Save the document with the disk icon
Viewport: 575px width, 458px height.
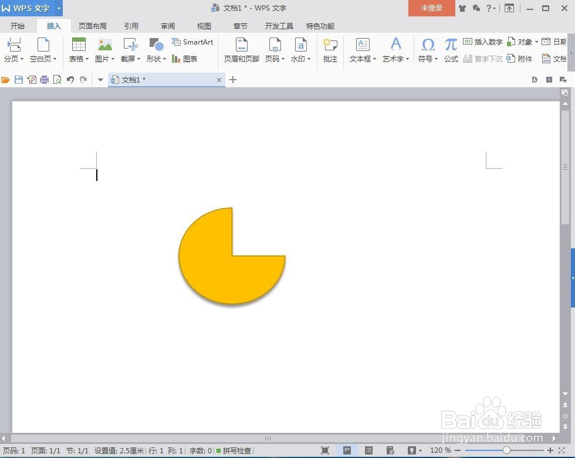[x=19, y=80]
